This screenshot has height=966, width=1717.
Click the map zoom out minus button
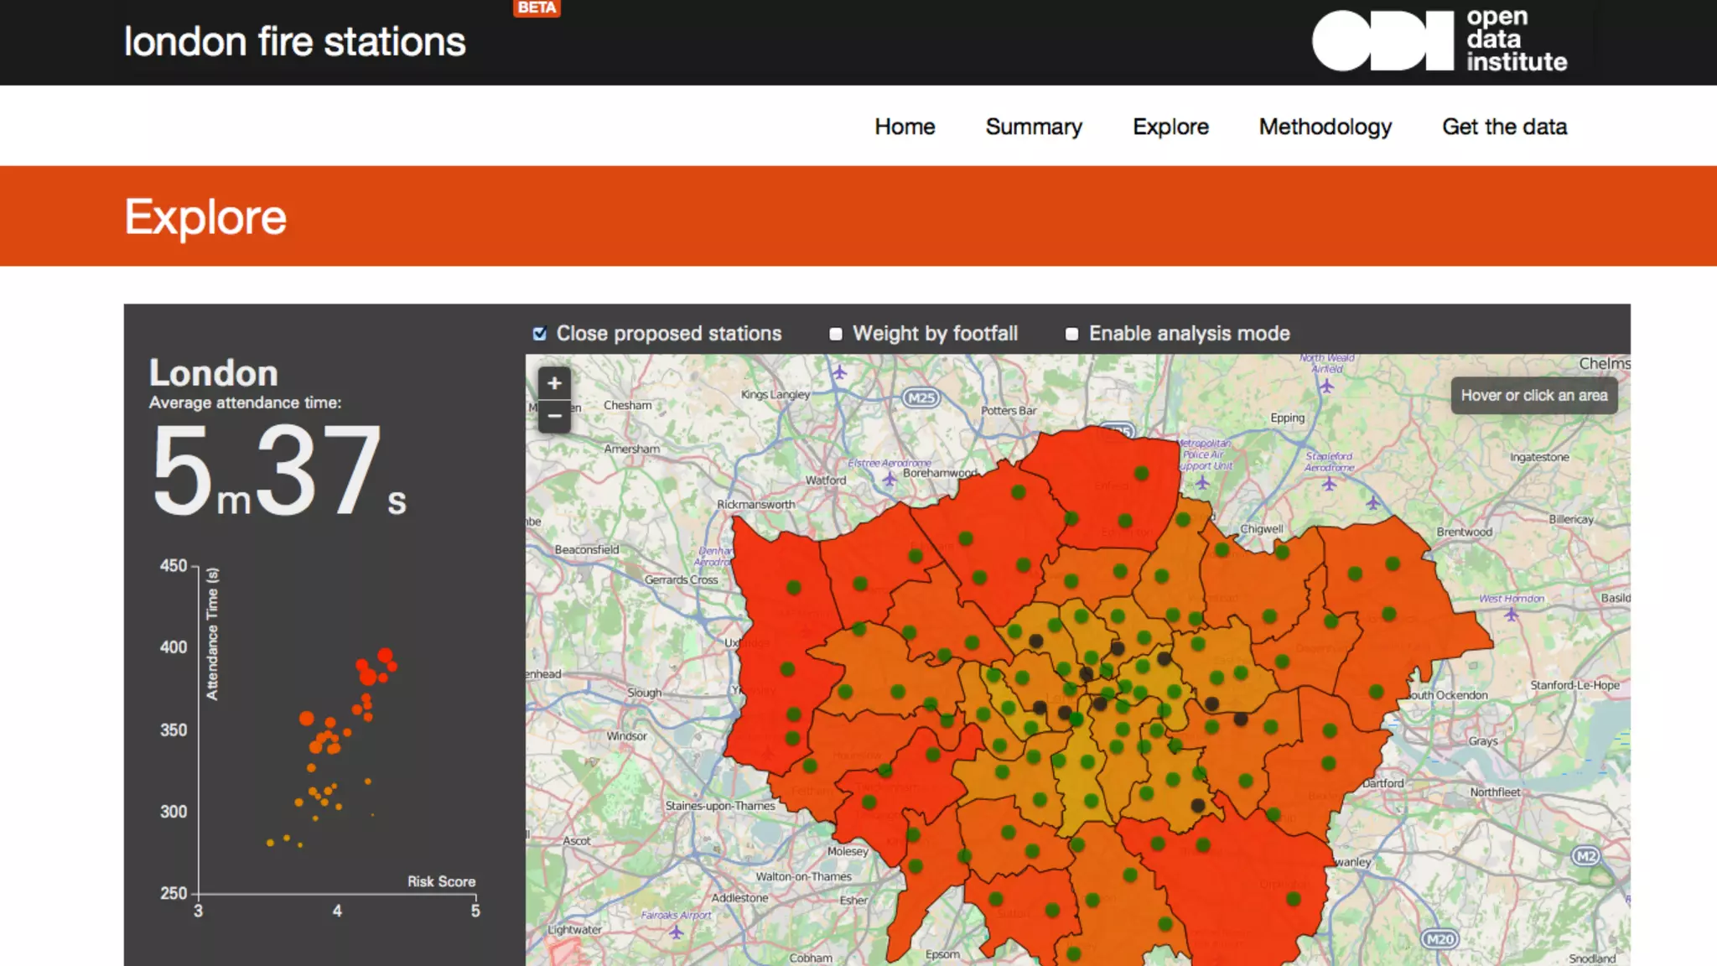click(554, 416)
